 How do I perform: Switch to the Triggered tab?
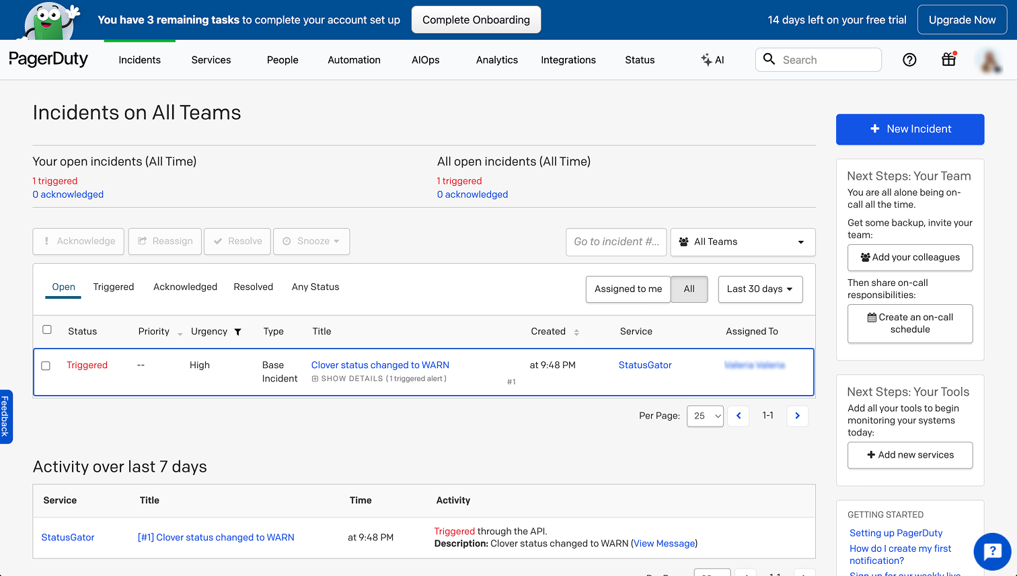[x=114, y=287]
